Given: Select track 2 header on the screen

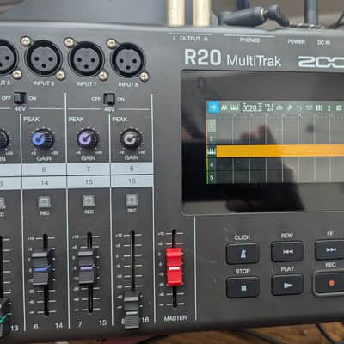Looking at the screenshot, I should [x=212, y=138].
